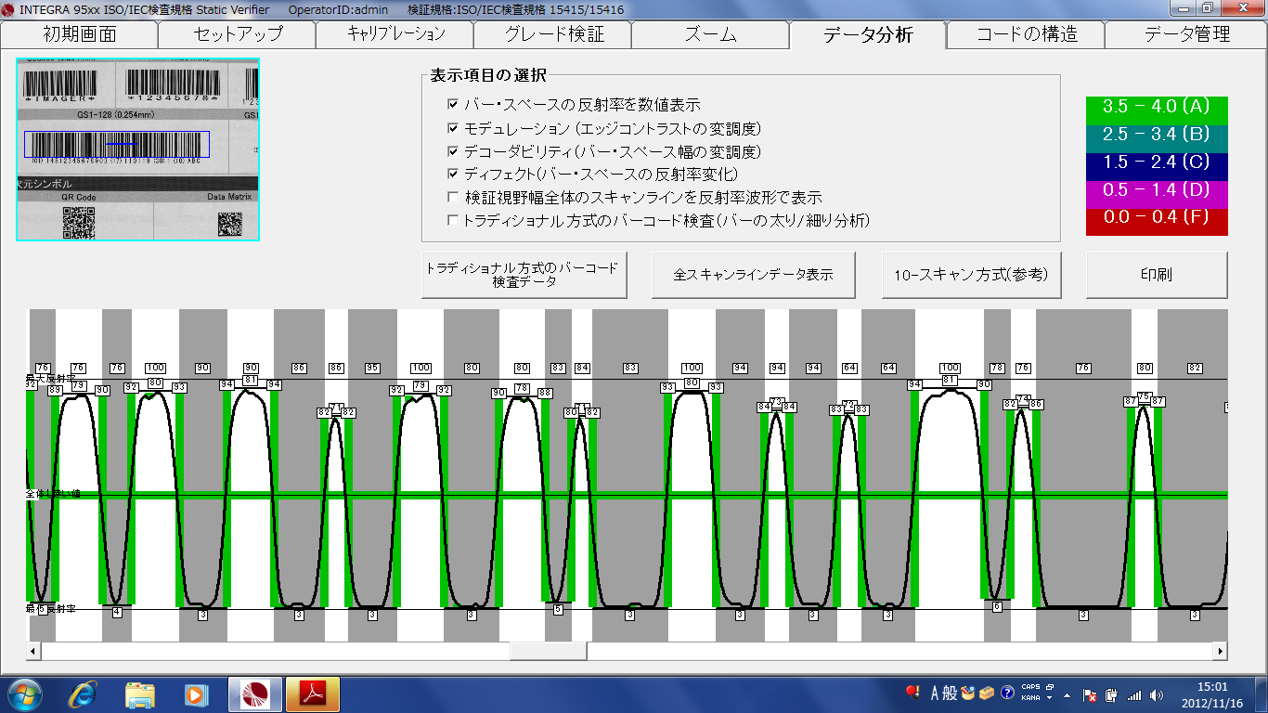Click the IME help question mark icon
1268x713 pixels.
click(1007, 693)
